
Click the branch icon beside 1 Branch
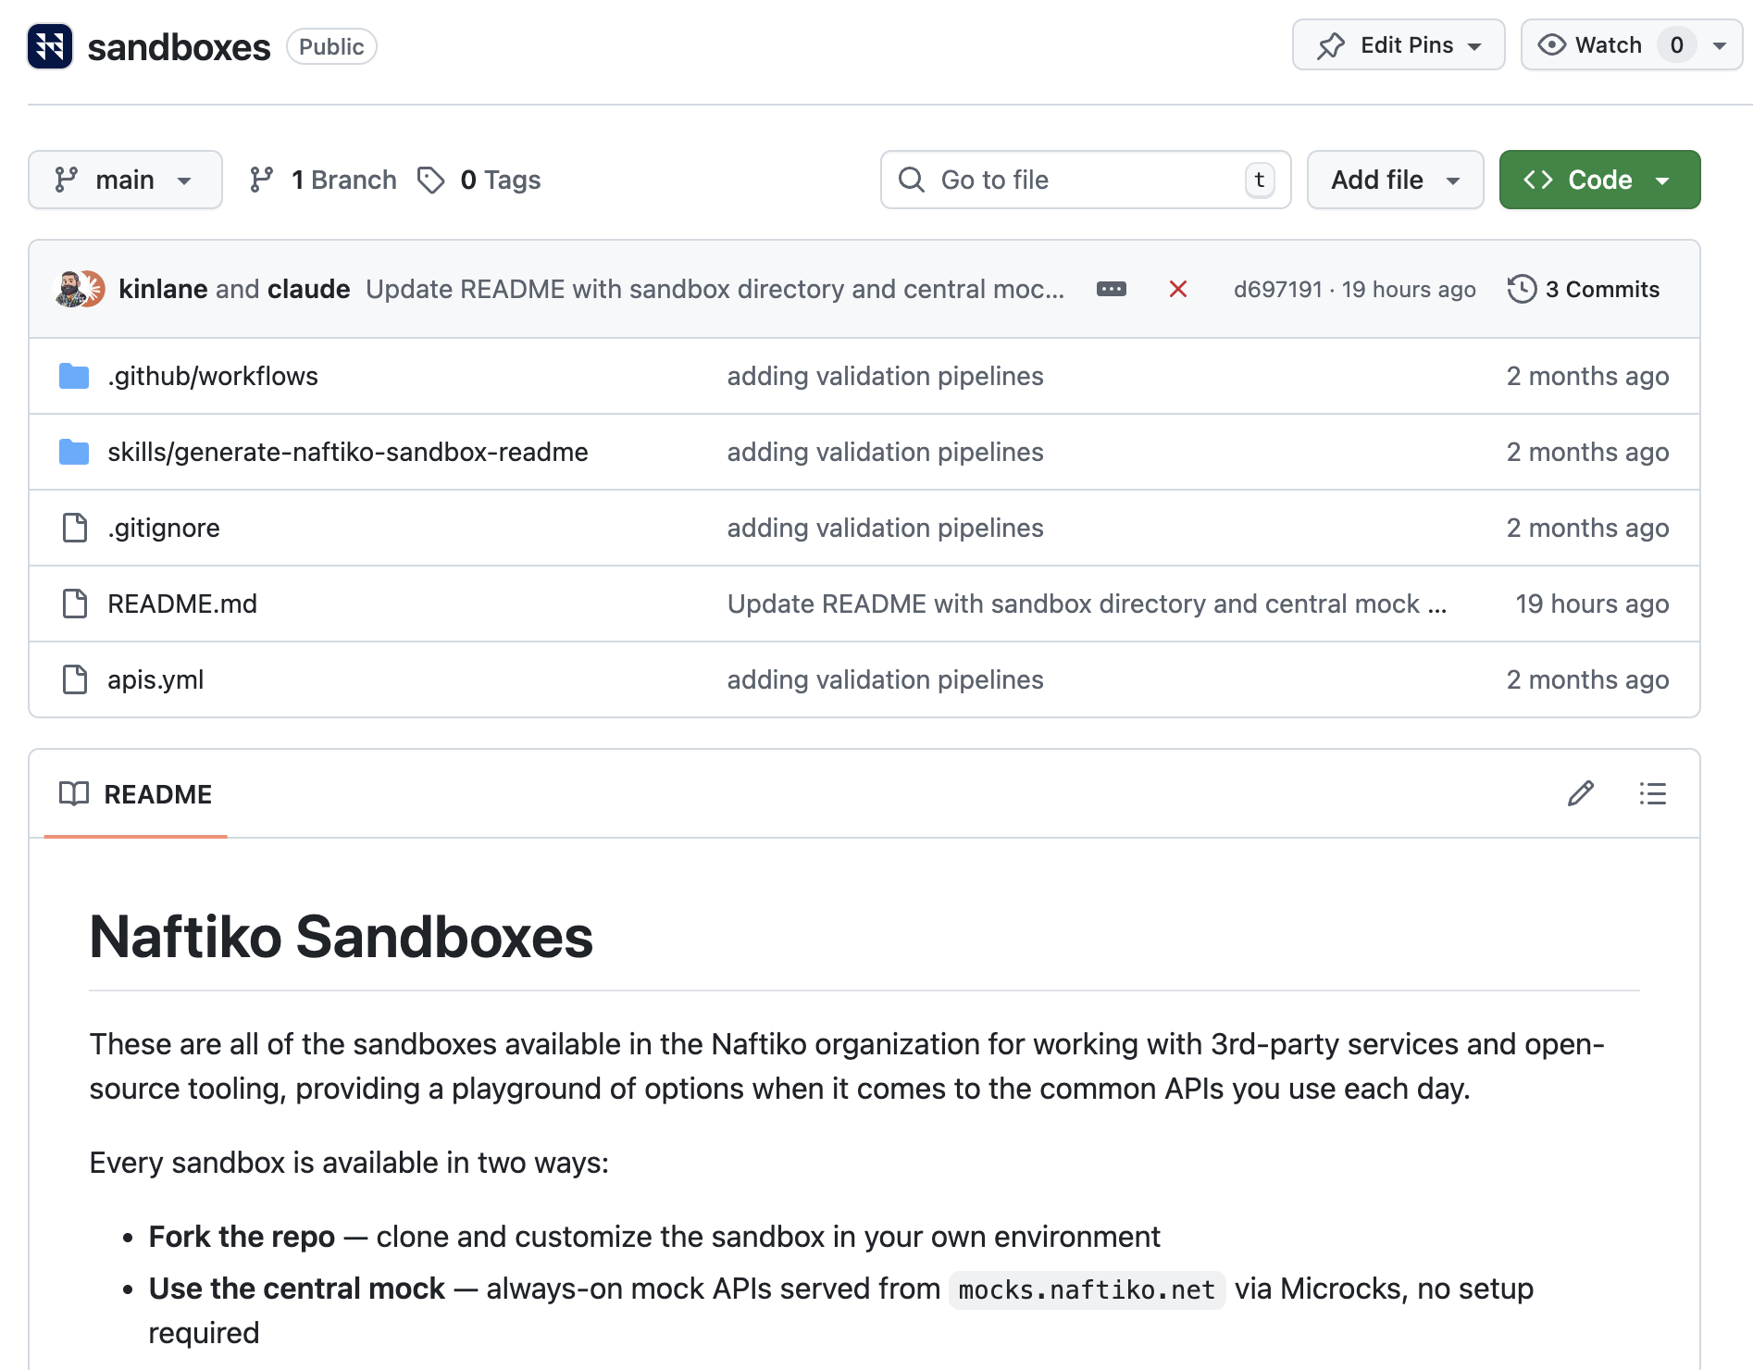(x=261, y=180)
